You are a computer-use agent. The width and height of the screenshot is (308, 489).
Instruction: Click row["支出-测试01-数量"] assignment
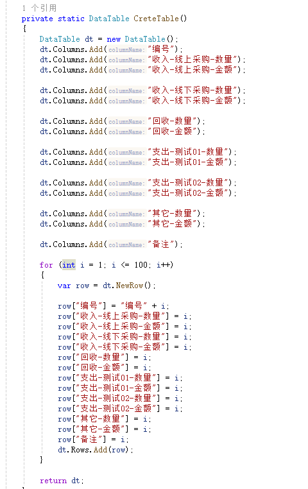click(120, 378)
